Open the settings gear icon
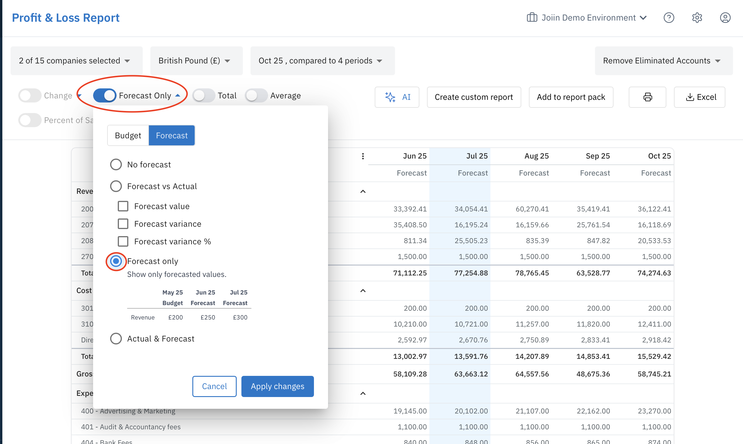Screen dimensions: 743x444 click(697, 18)
